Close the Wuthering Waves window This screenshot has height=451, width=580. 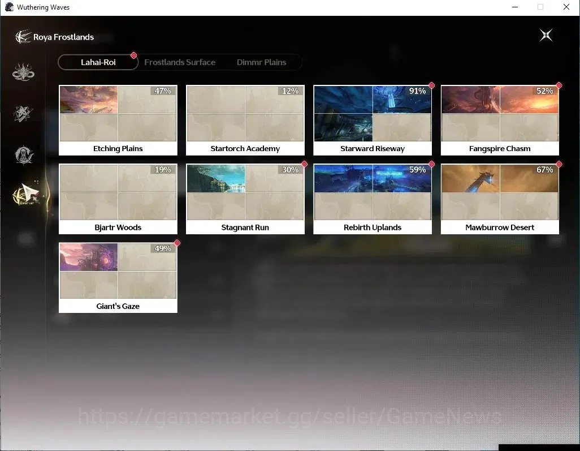[x=566, y=7]
